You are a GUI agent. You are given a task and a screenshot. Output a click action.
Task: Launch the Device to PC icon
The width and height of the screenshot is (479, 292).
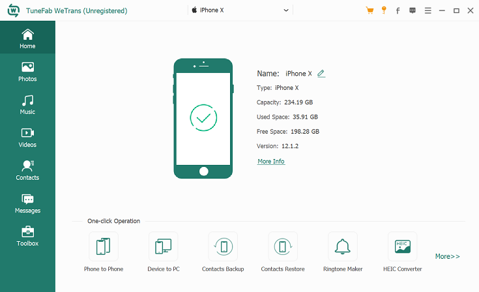coord(163,246)
